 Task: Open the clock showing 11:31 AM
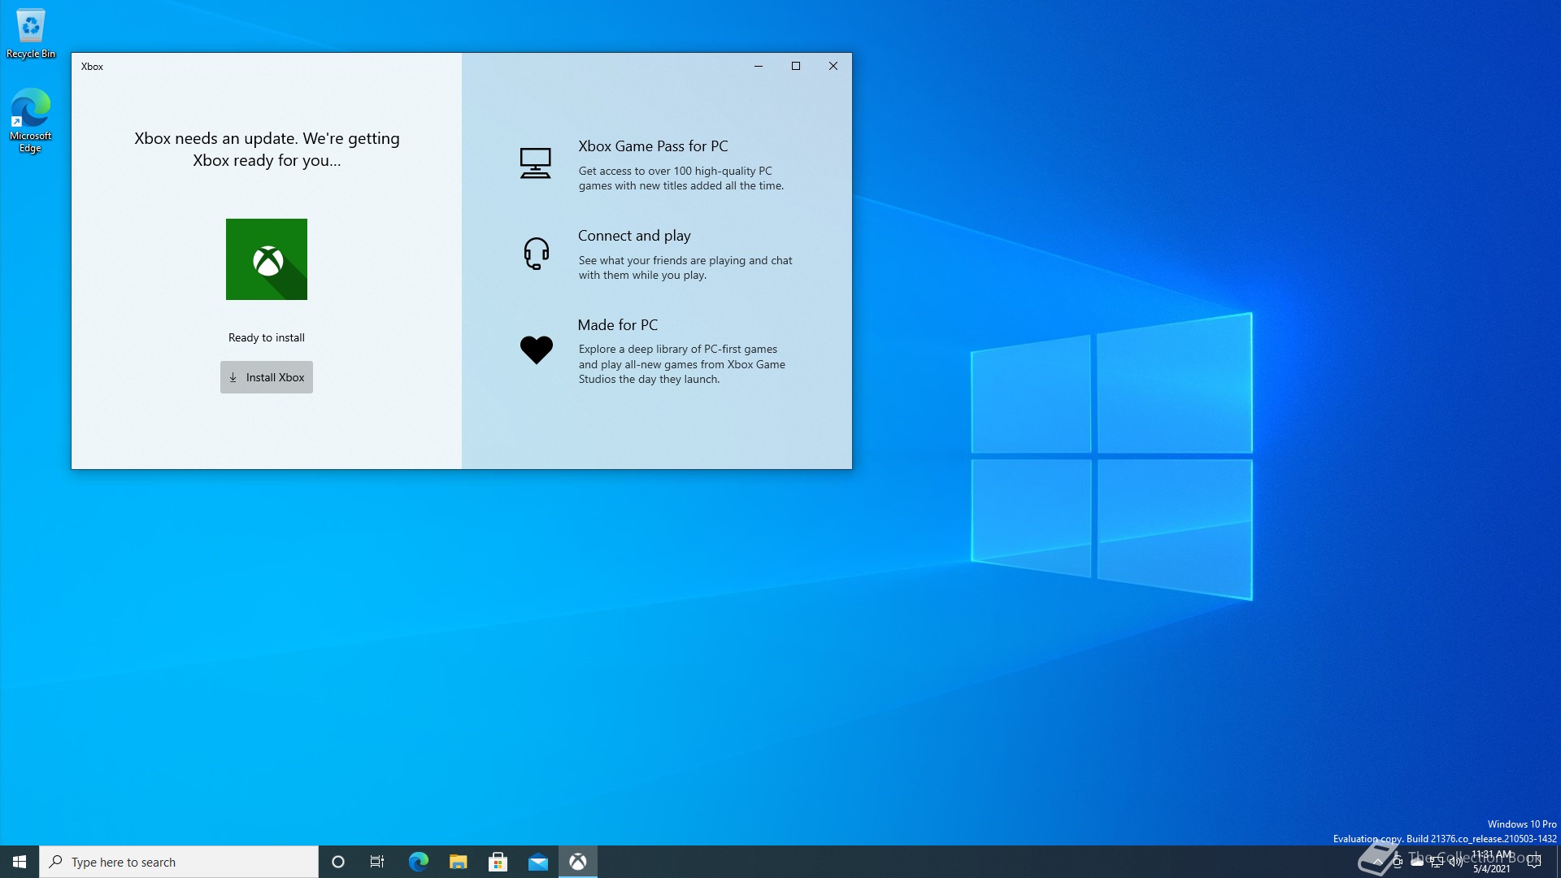click(1492, 862)
